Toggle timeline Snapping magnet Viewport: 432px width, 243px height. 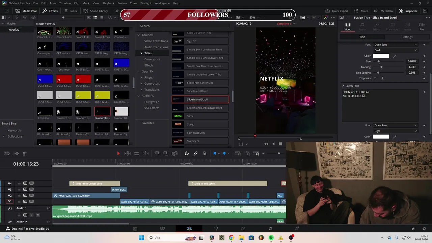(x=187, y=154)
